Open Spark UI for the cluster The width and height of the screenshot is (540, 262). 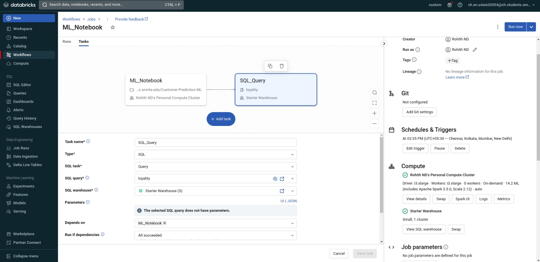click(x=462, y=199)
